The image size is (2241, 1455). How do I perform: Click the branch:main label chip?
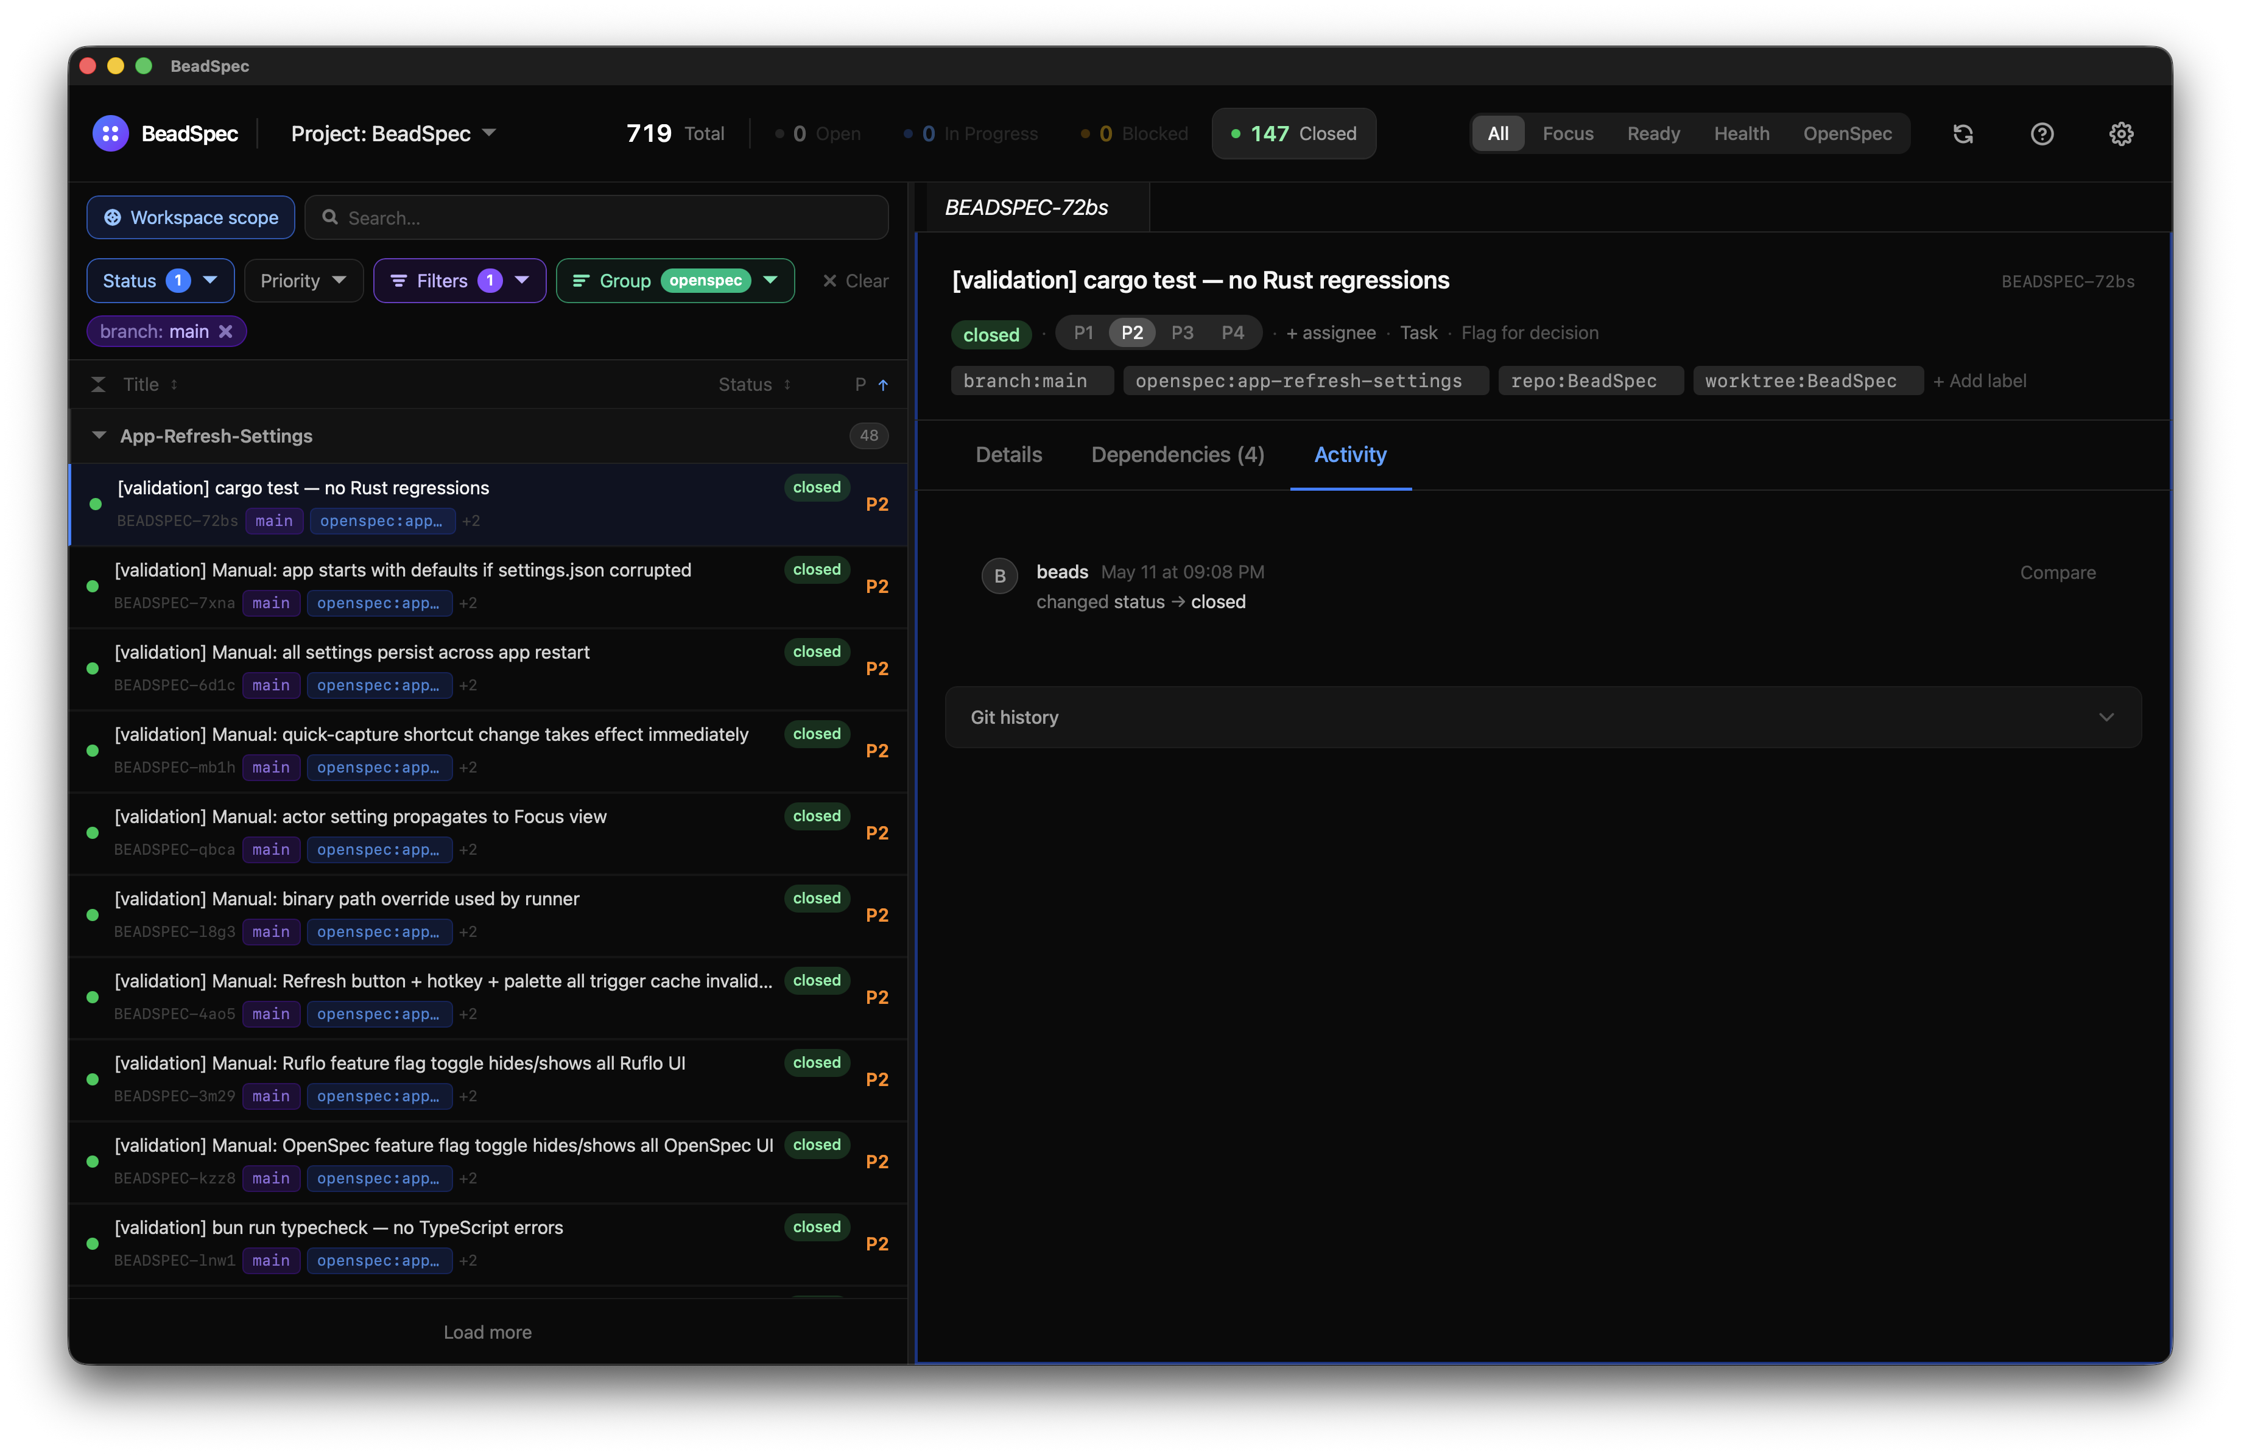click(1031, 380)
